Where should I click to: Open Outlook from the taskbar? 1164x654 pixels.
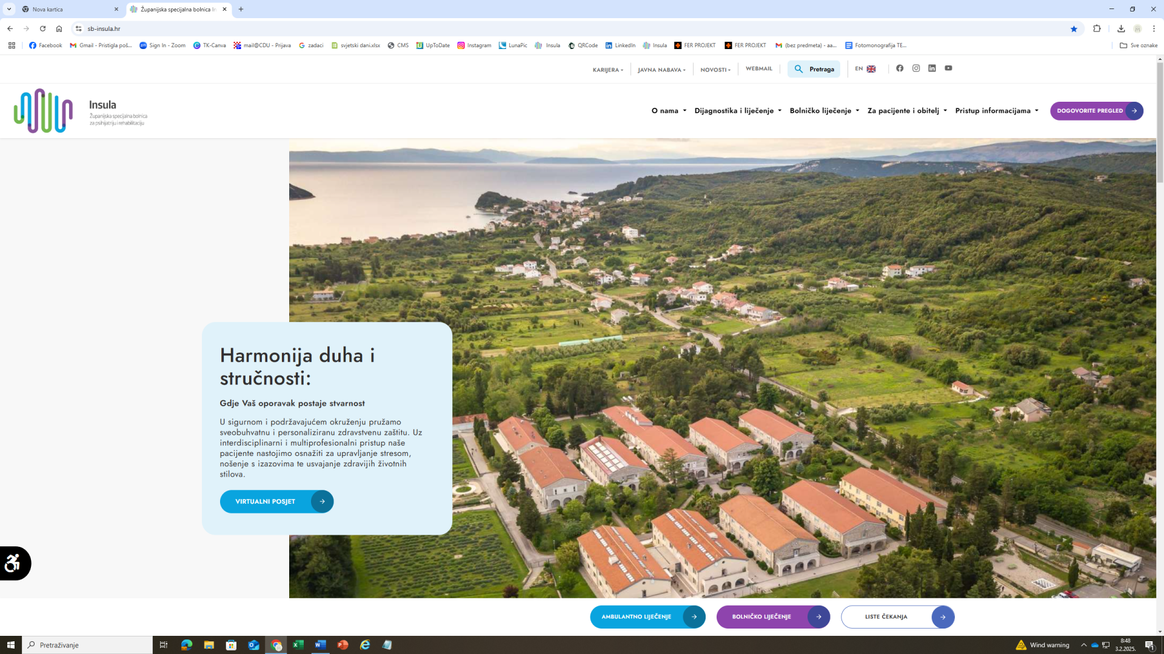[x=253, y=645]
